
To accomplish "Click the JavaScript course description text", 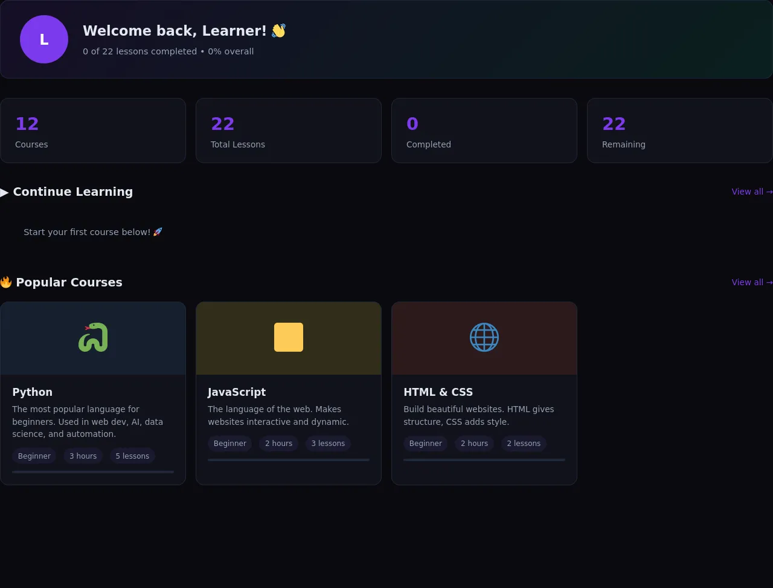I will pos(278,416).
